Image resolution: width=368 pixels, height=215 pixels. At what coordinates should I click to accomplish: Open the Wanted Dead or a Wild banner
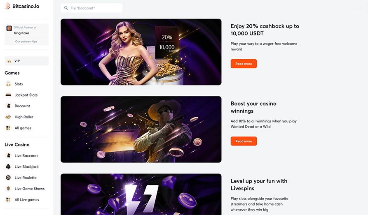[x=141, y=129]
